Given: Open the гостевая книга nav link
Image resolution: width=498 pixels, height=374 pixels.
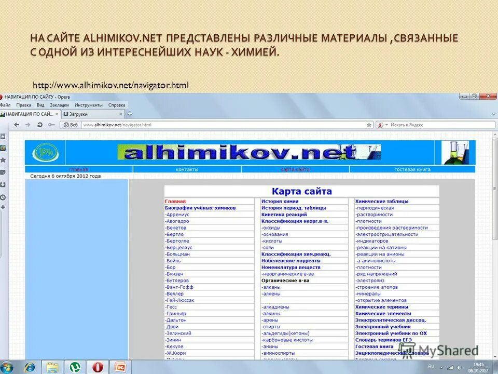Looking at the screenshot, I should point(412,169).
